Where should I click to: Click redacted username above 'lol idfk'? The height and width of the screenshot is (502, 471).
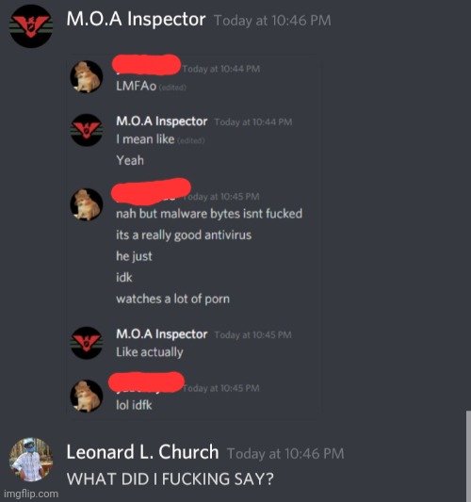pyautogui.click(x=146, y=382)
